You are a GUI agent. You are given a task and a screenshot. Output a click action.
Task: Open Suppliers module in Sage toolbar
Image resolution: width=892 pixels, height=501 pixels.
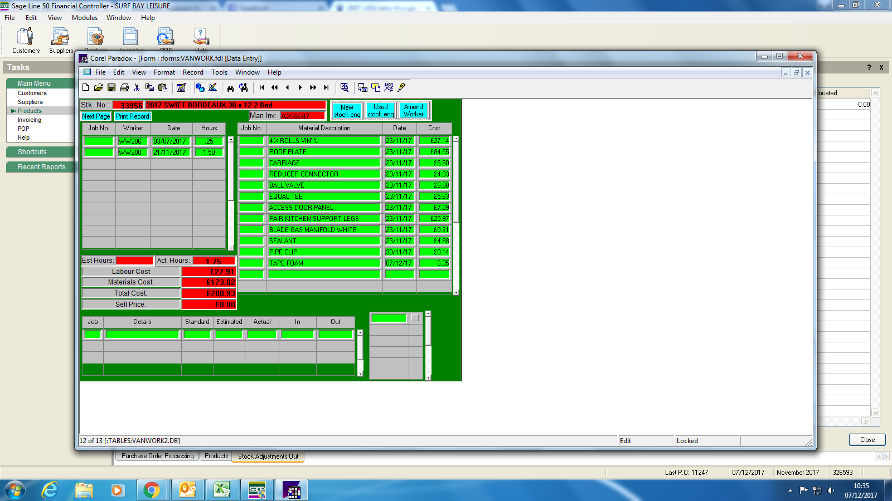point(61,41)
